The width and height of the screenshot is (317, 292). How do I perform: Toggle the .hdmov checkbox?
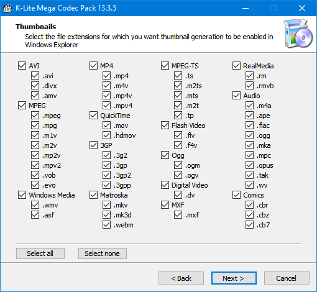(106, 135)
